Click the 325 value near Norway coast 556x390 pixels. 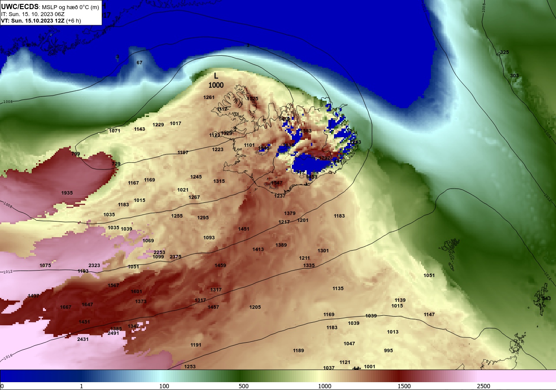(504, 52)
